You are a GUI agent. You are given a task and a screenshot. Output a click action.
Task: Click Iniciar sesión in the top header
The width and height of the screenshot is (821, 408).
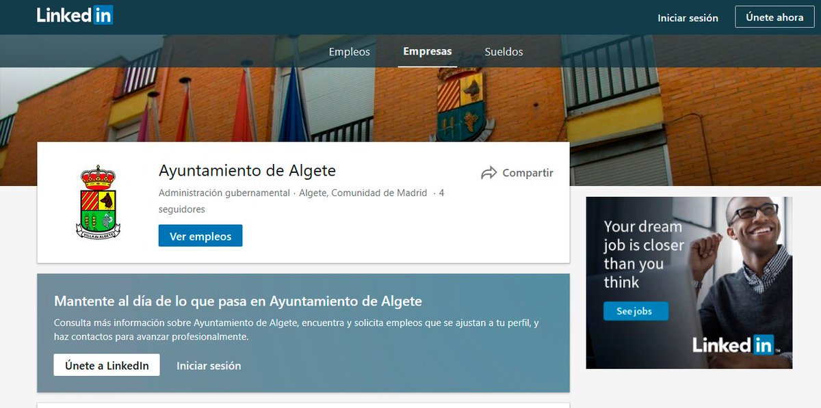point(688,18)
